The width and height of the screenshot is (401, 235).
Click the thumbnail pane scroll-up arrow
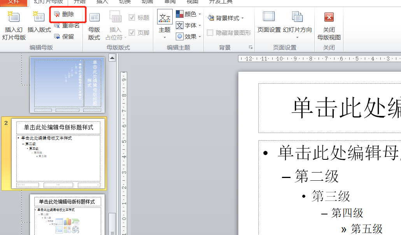[112, 58]
